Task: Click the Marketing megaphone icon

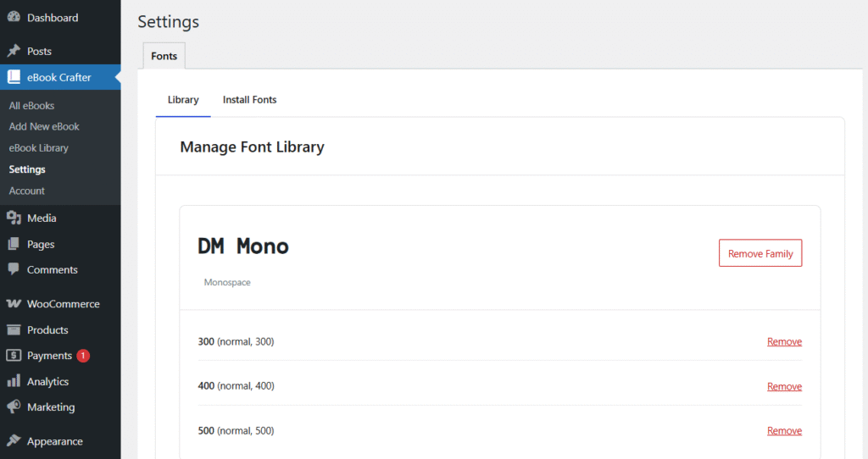Action: pos(14,407)
